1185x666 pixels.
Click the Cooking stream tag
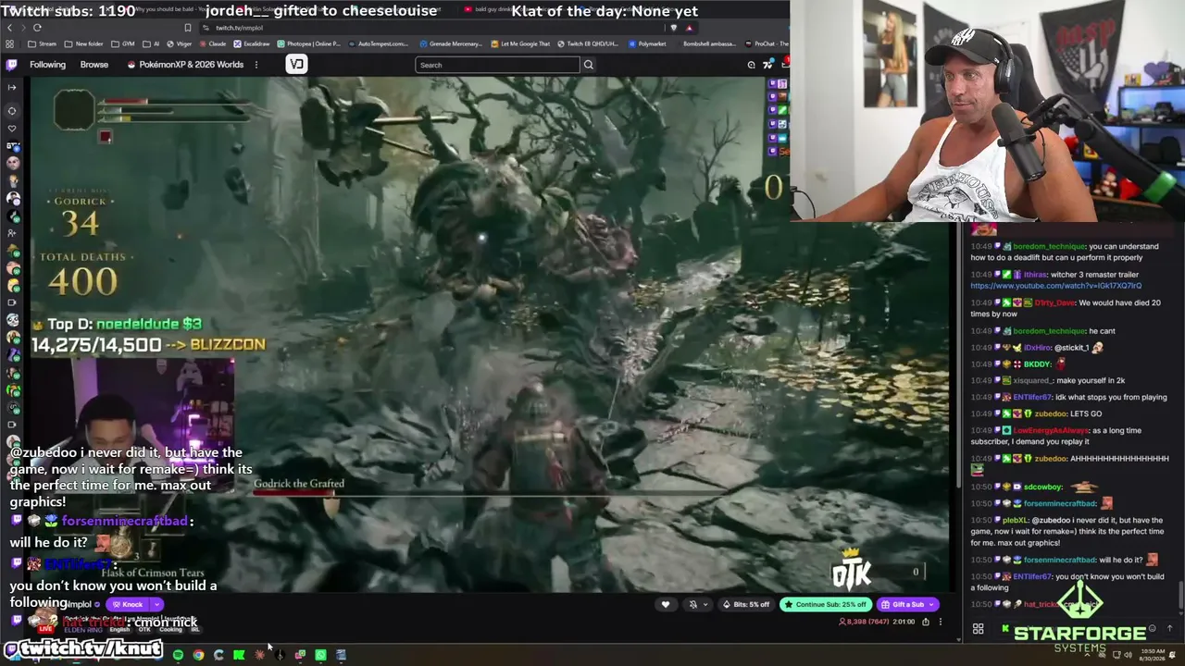coord(171,630)
